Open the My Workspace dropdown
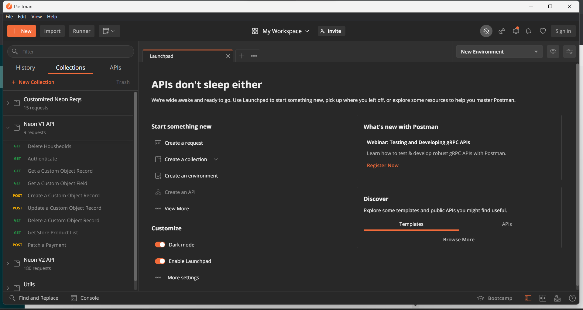The image size is (583, 310). coord(280,31)
